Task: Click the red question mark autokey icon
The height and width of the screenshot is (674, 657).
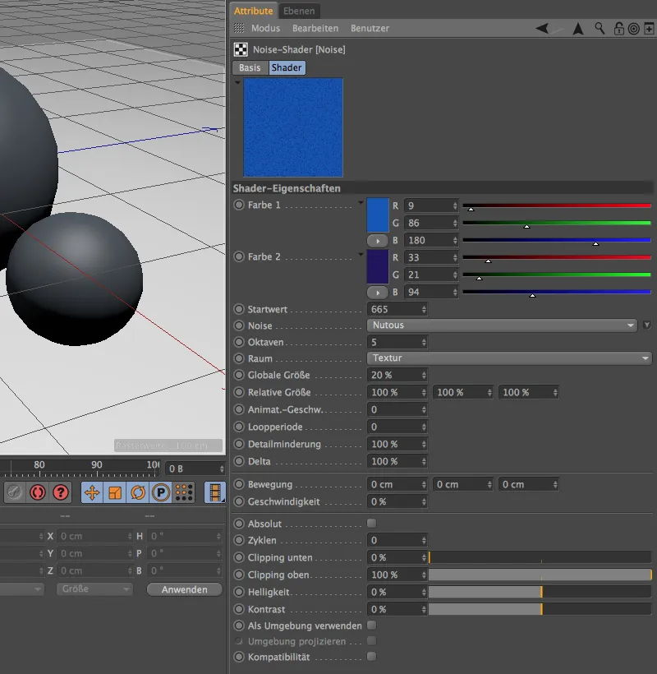Action: pyautogui.click(x=61, y=492)
